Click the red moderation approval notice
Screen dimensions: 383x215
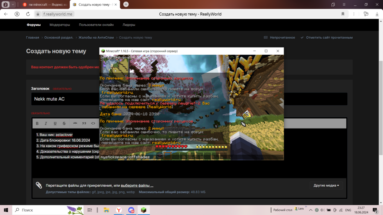point(65,67)
